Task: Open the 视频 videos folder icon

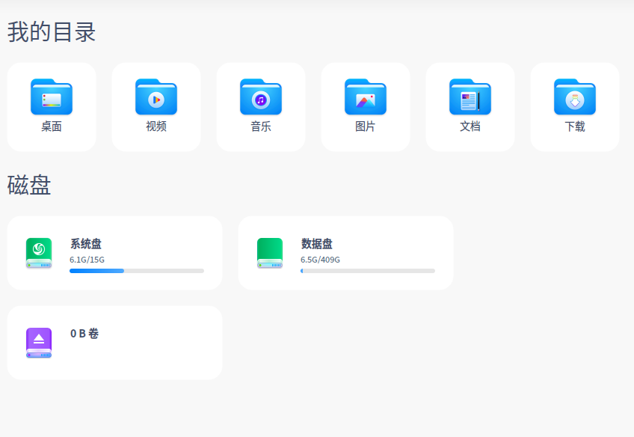Action: pos(156,97)
